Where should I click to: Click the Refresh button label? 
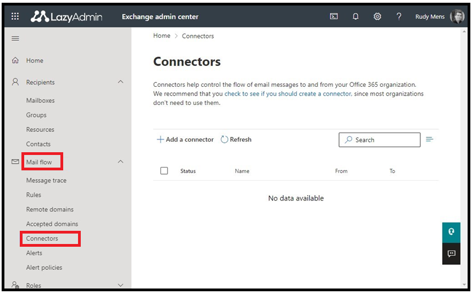tap(241, 140)
